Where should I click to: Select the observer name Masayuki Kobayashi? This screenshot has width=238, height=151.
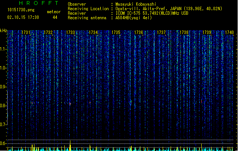136,4
